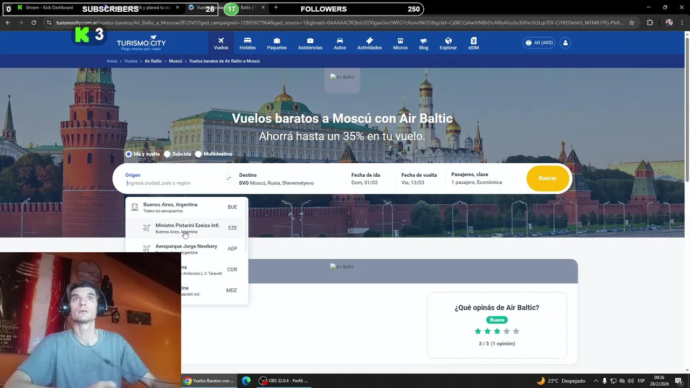Click the Destino SVO Moscú field
This screenshot has width=690, height=388.
click(290, 178)
